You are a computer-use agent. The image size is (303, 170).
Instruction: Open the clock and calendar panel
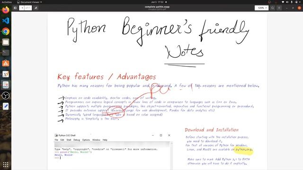click(157, 2)
